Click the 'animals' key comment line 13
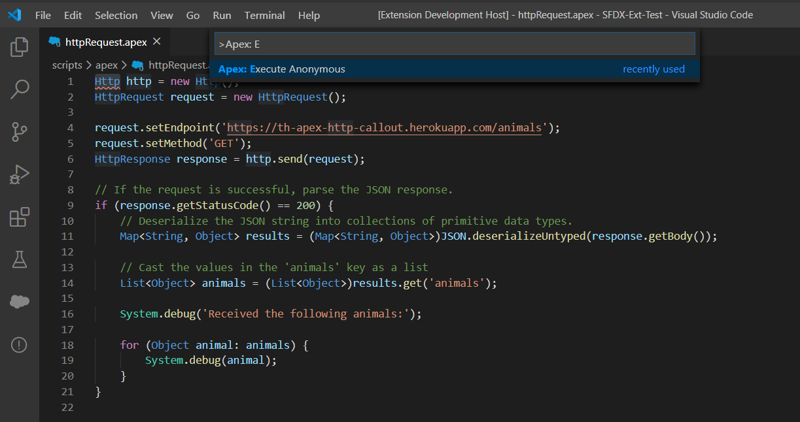 [274, 267]
